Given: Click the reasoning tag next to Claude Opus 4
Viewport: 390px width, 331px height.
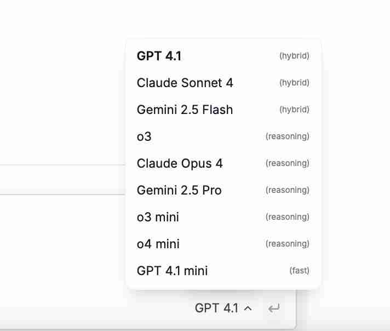Looking at the screenshot, I should pos(287,163).
